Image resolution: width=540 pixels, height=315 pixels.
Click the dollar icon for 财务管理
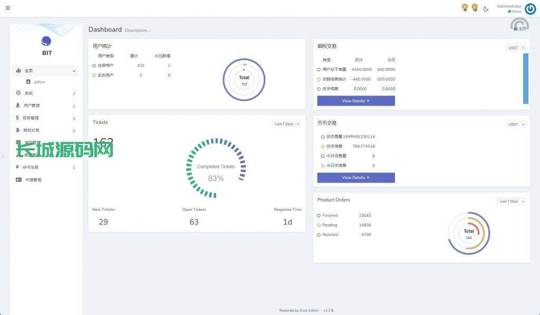click(17, 118)
